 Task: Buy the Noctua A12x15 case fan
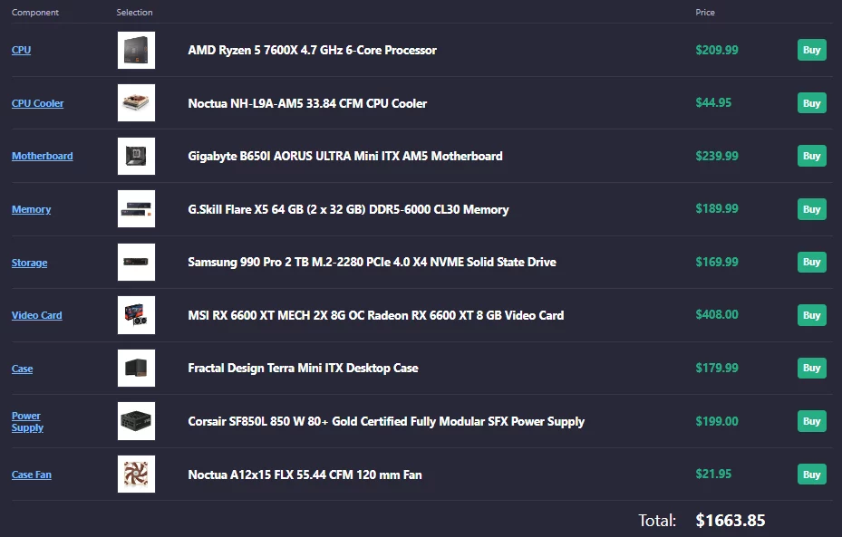[x=811, y=474]
